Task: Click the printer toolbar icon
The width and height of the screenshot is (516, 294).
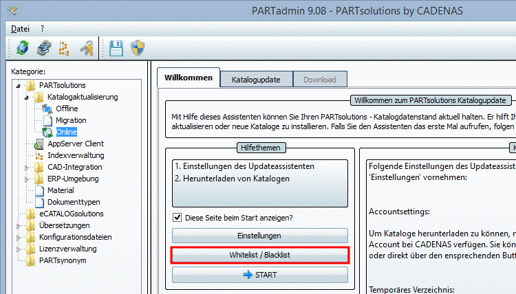Action: [x=44, y=48]
